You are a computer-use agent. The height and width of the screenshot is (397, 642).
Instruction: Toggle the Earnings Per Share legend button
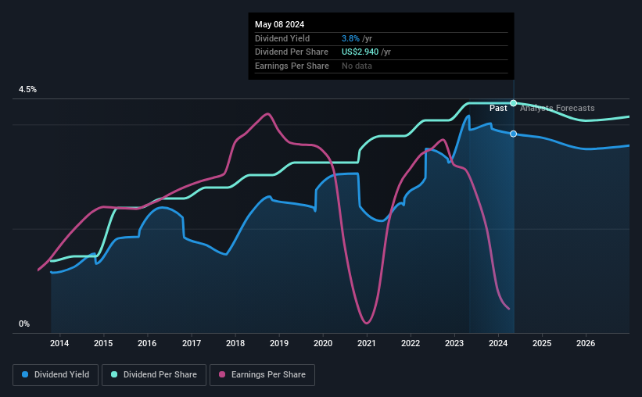pos(262,375)
